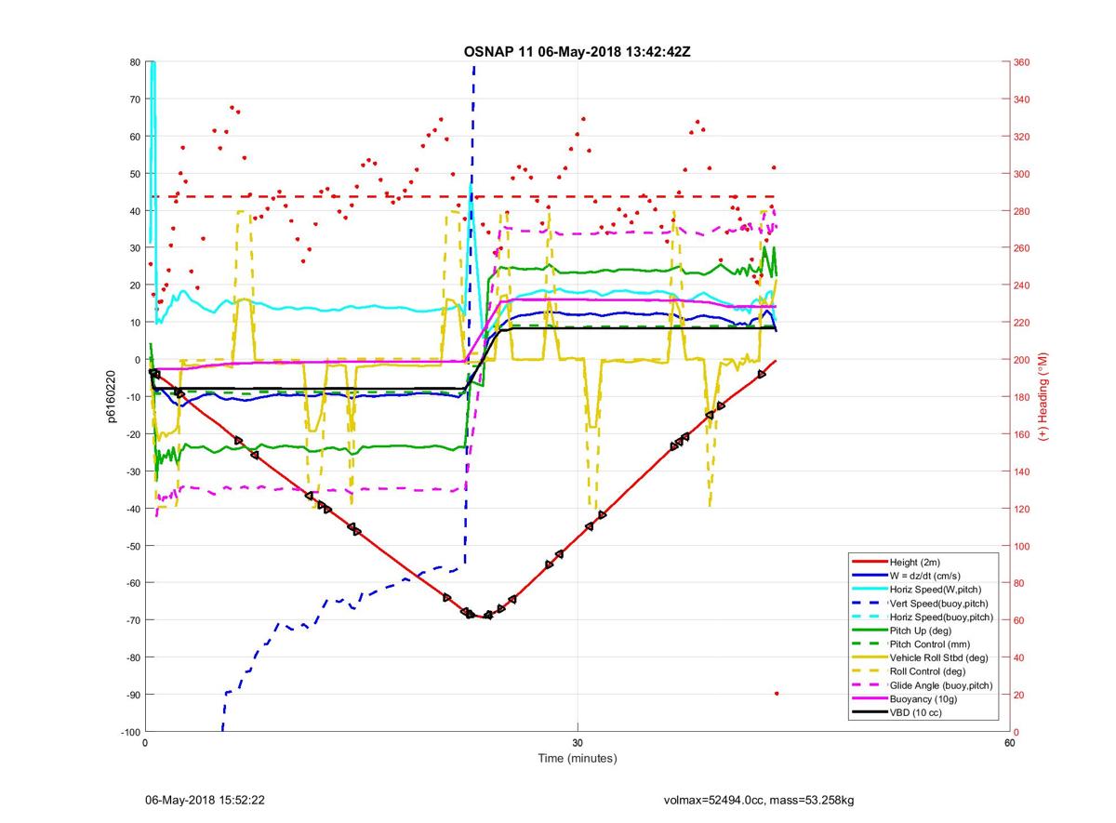Screen dimensions: 1116x823
Task: Click the '-50' y-axis tick label
Action: (x=132, y=546)
